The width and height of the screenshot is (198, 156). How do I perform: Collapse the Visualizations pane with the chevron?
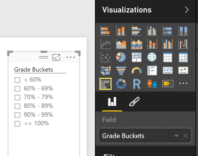[187, 10]
